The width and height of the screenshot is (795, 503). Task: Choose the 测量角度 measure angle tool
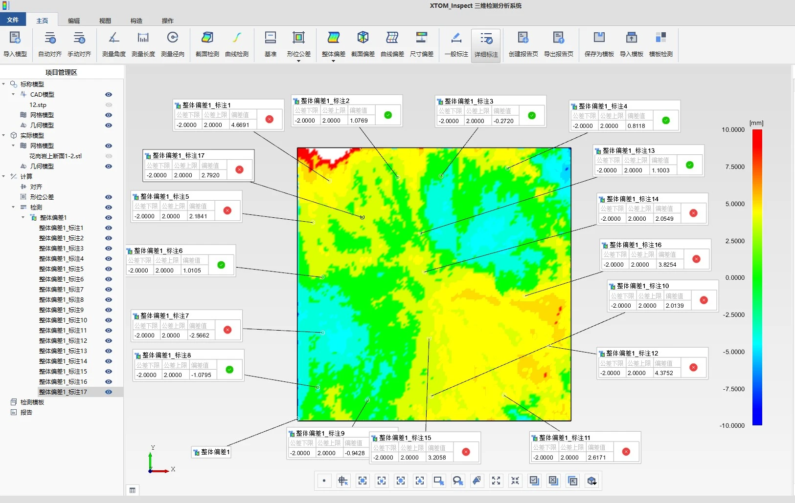pos(114,44)
